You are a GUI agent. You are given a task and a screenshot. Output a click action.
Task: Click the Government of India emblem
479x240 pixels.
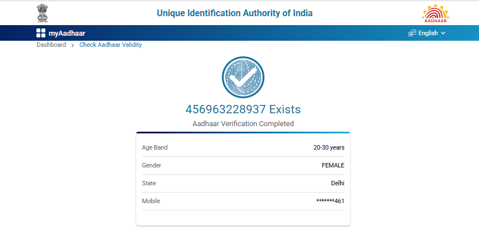click(x=43, y=12)
